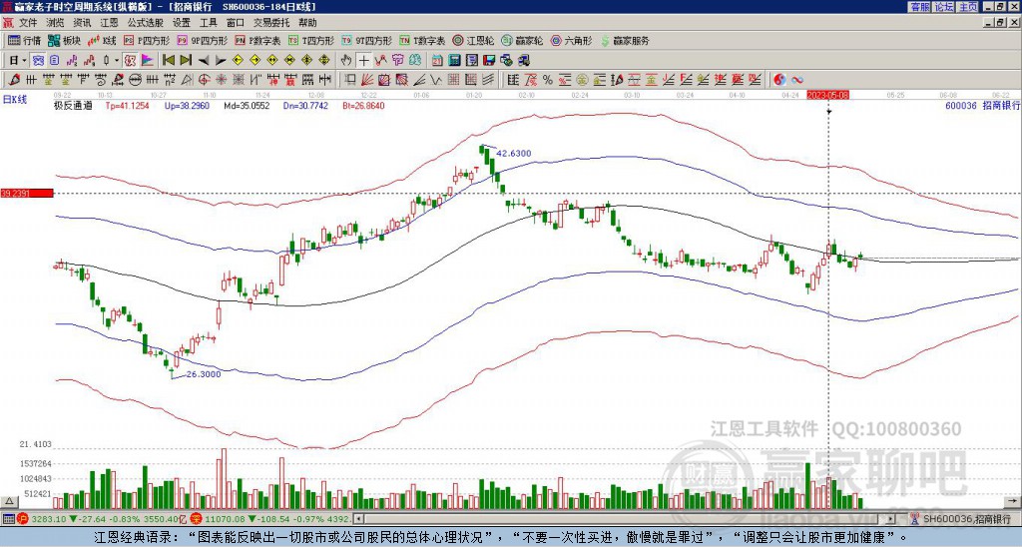Click the red floppy save icon

click(489, 61)
